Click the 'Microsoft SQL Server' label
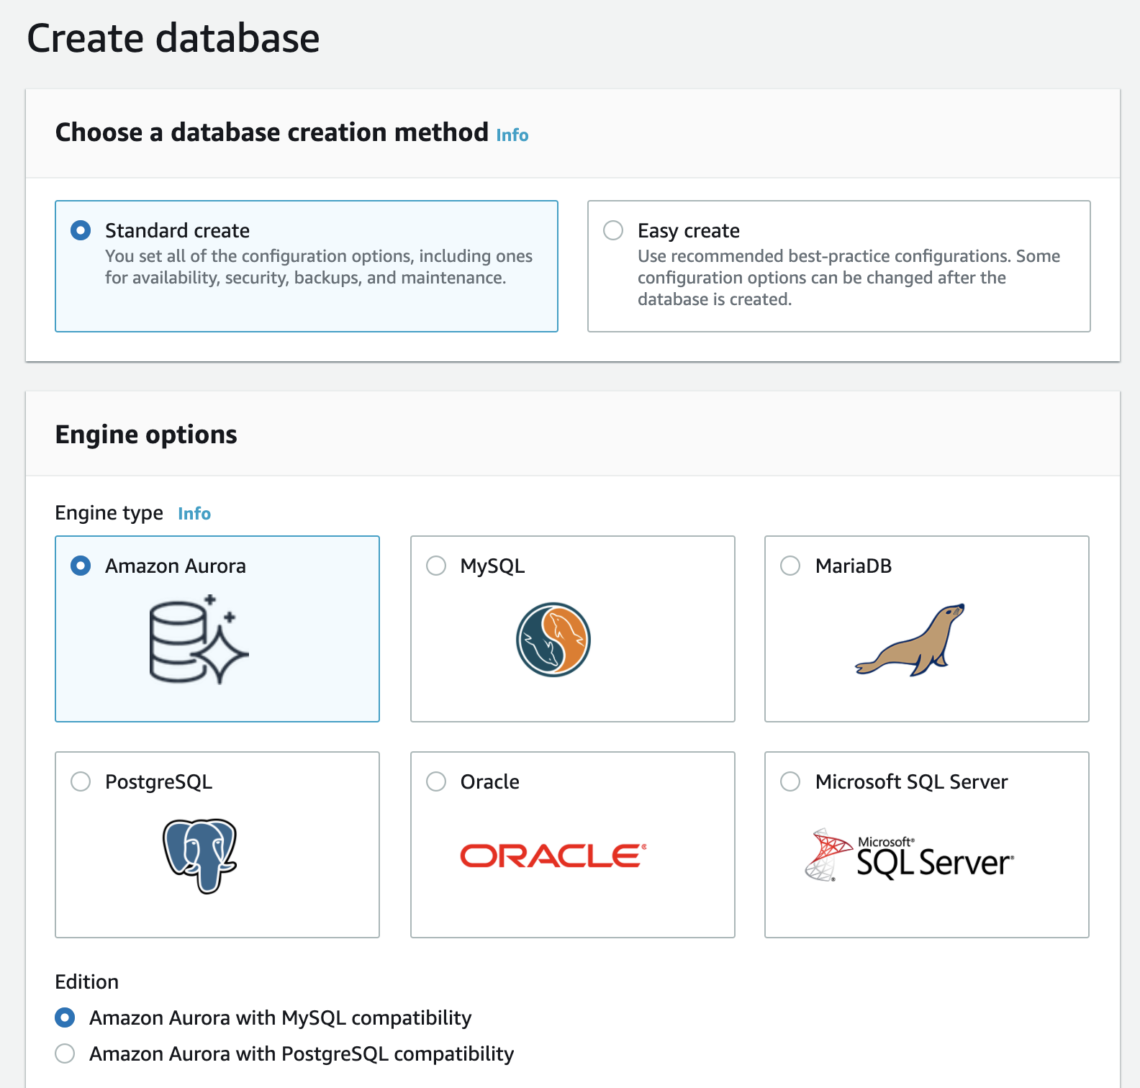This screenshot has width=1140, height=1088. pos(912,782)
